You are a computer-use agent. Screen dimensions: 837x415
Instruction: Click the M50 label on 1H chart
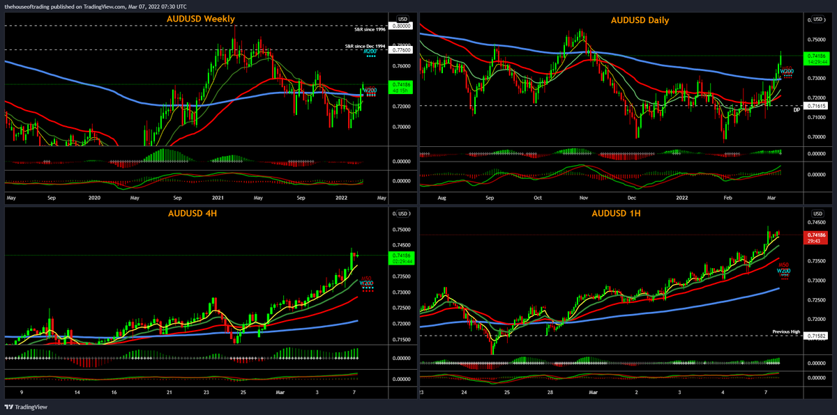[x=784, y=265]
